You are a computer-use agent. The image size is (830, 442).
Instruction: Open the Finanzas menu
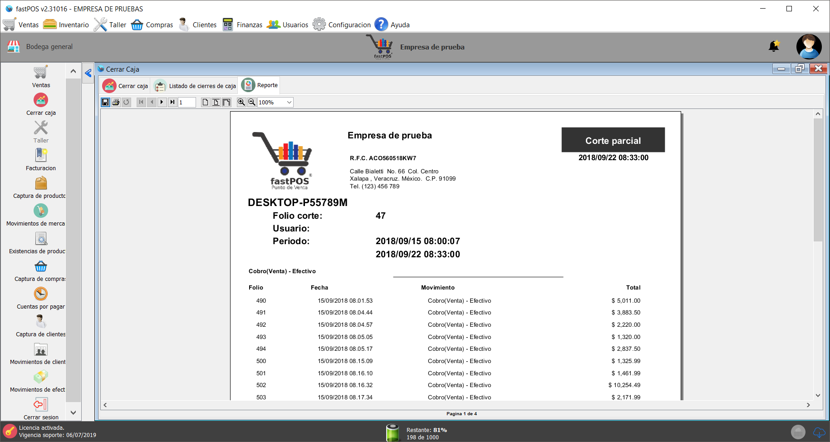243,25
